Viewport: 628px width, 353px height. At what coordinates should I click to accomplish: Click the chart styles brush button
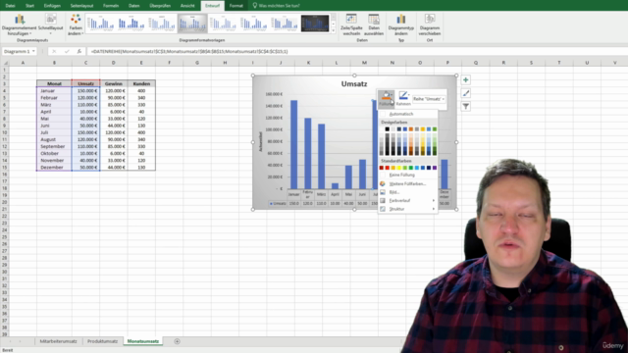465,93
